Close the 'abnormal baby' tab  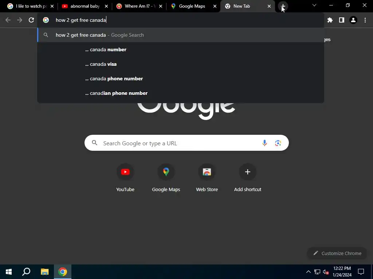click(x=106, y=6)
